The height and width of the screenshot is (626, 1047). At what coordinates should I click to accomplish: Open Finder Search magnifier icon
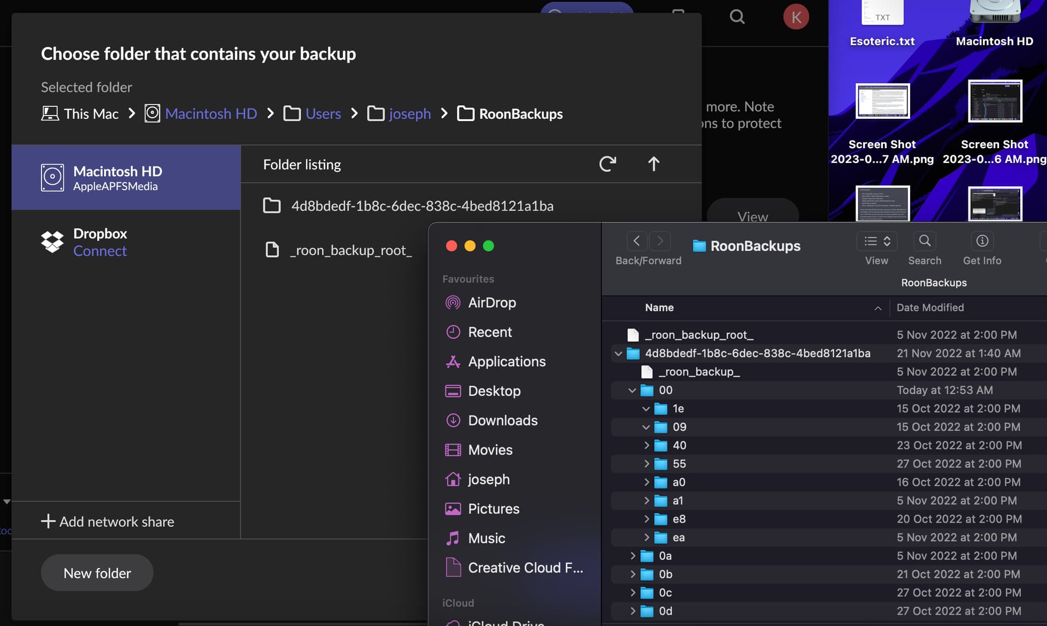[924, 241]
